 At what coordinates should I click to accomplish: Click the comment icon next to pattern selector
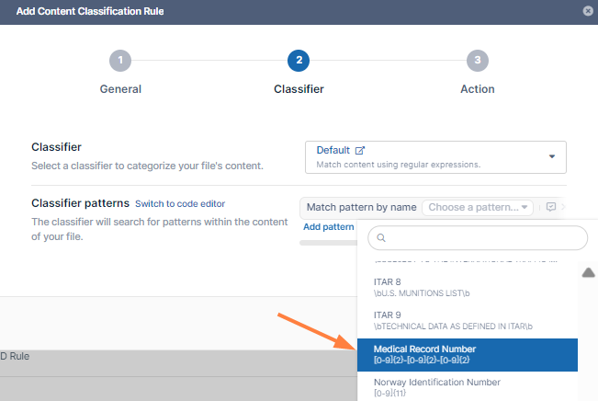pyautogui.click(x=550, y=208)
